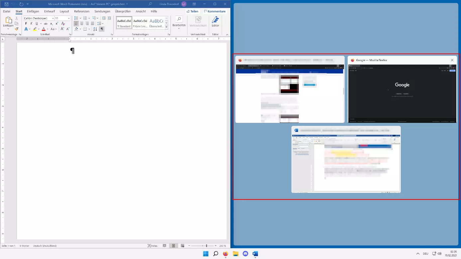Click zoom in plus in status bar
This screenshot has width=461, height=259.
(216, 246)
